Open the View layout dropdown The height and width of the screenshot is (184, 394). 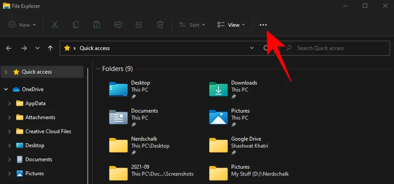tap(231, 25)
